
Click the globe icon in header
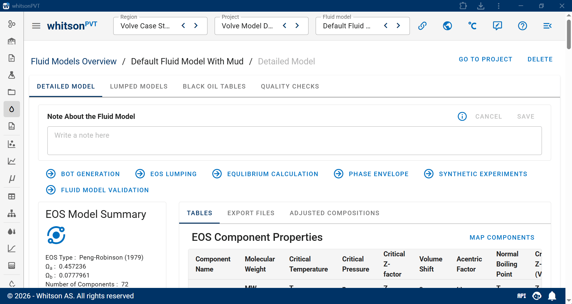click(447, 26)
